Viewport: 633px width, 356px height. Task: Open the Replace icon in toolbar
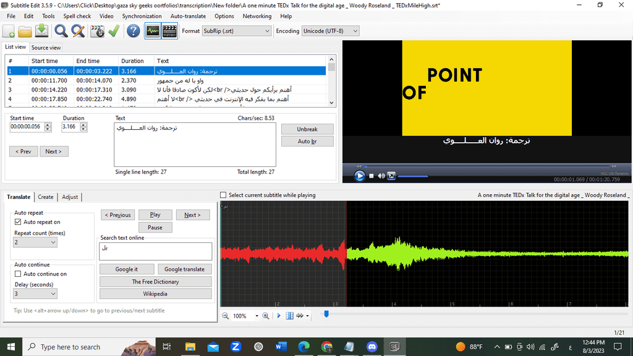click(78, 31)
